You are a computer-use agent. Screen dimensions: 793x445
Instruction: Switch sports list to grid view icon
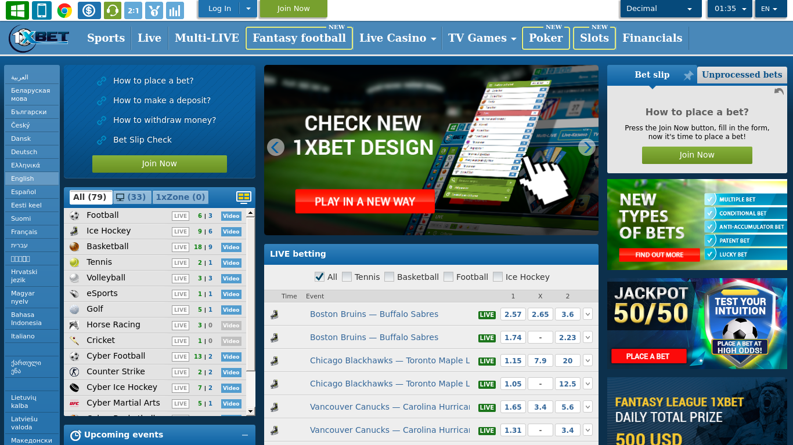click(244, 197)
